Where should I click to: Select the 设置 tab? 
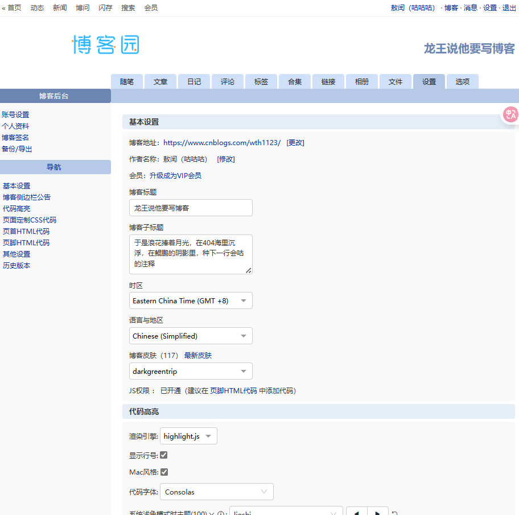[429, 81]
